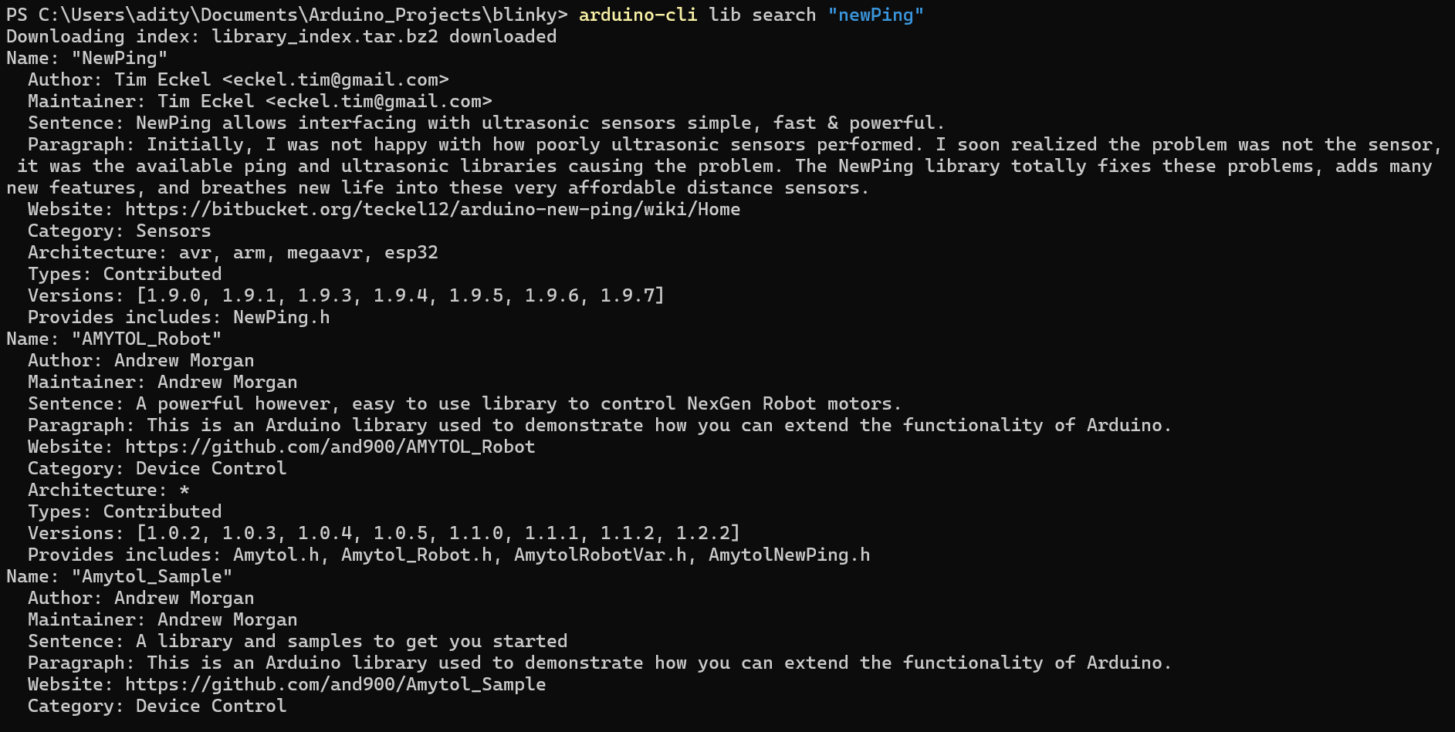Click library_index.tar.bz2 in the download line

click(x=325, y=37)
